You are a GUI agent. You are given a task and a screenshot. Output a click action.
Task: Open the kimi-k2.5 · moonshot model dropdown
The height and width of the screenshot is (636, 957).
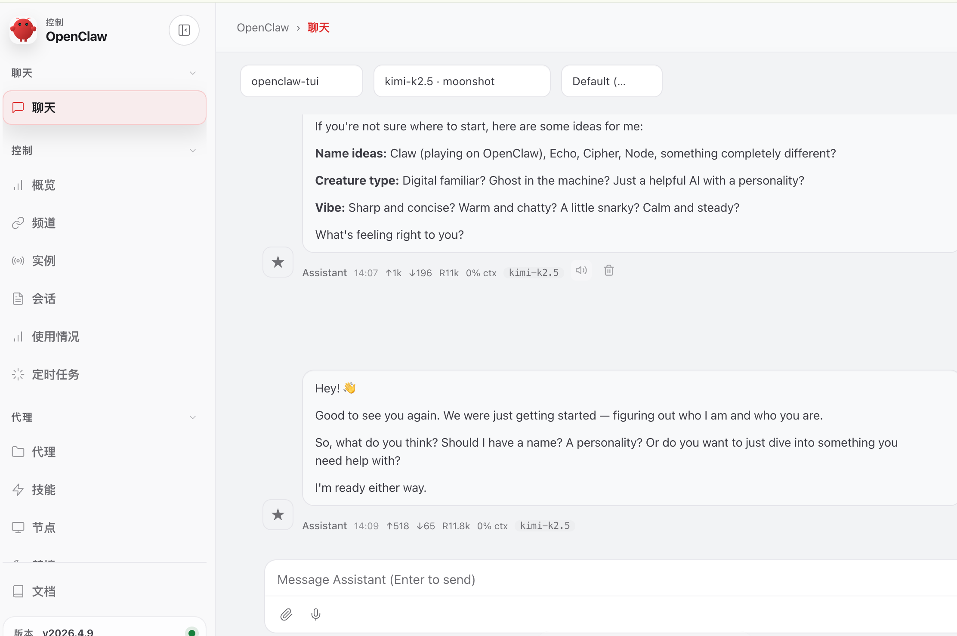pyautogui.click(x=462, y=81)
